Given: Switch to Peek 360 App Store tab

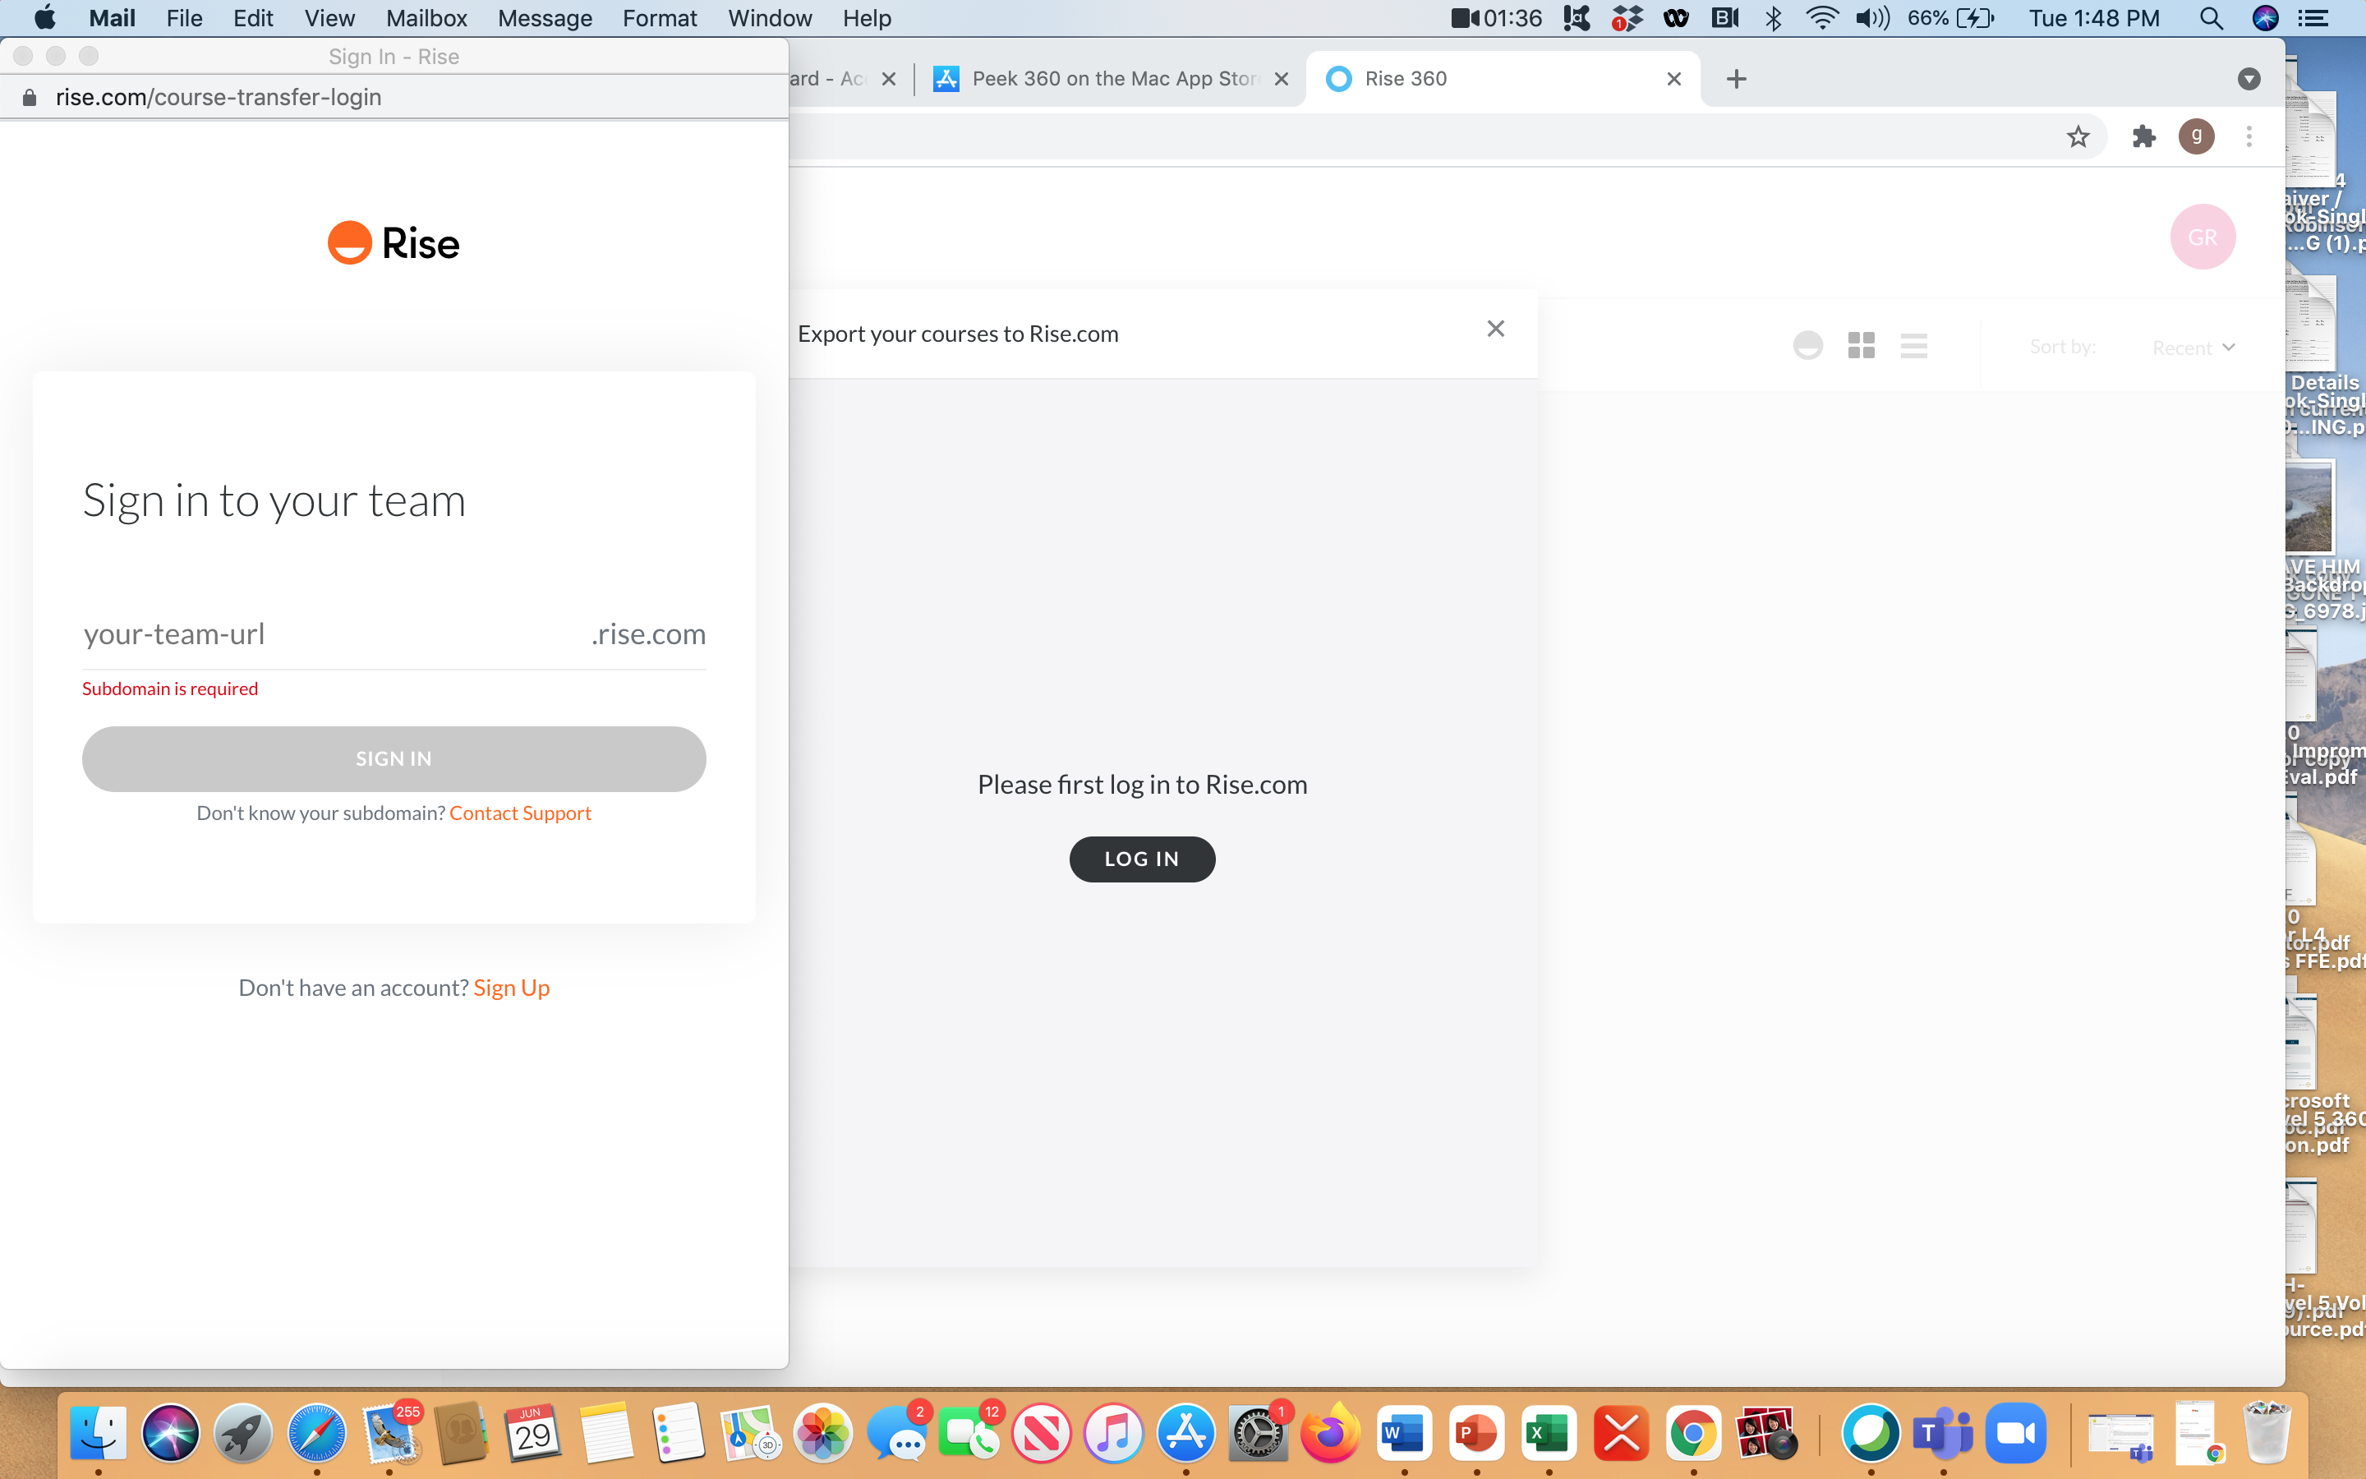Looking at the screenshot, I should 1112,79.
